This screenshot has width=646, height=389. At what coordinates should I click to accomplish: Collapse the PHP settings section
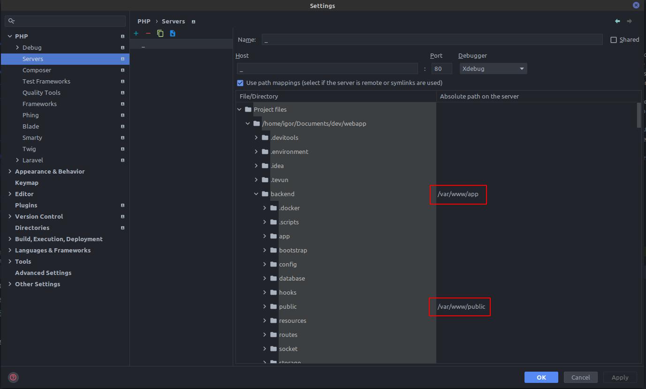click(x=10, y=36)
